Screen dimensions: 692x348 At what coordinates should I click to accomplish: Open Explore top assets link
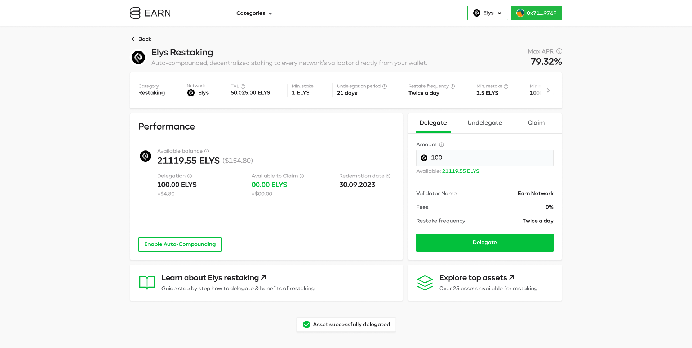click(x=476, y=278)
